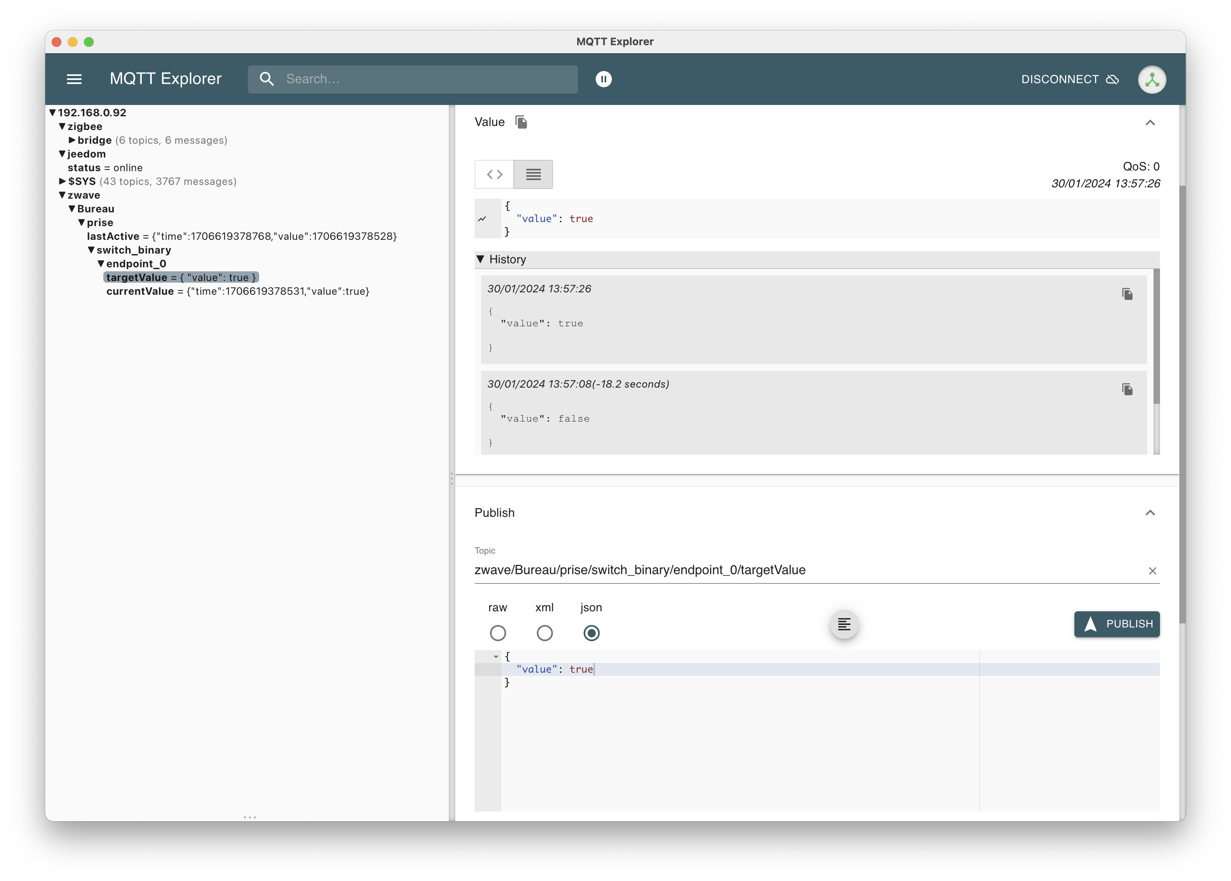Switch to raw code view
Image resolution: width=1231 pixels, height=881 pixels.
(x=494, y=174)
